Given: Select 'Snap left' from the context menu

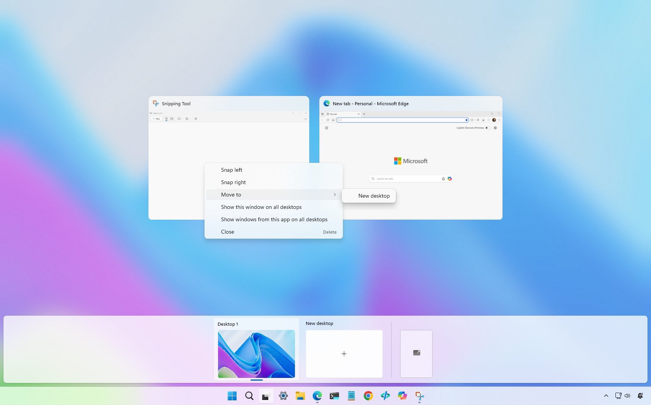Looking at the screenshot, I should pyautogui.click(x=232, y=170).
